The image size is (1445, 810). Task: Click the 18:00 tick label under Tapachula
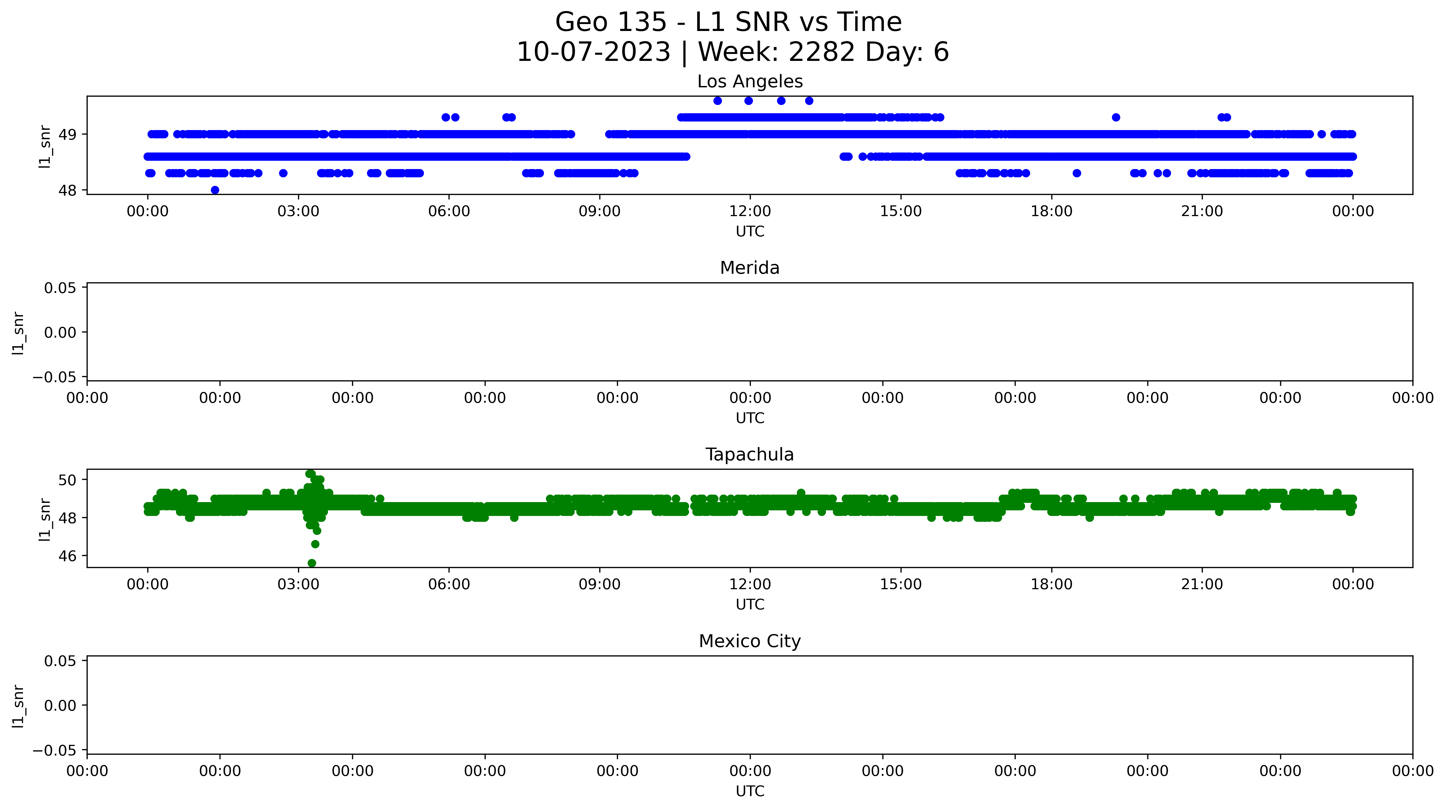[1051, 585]
